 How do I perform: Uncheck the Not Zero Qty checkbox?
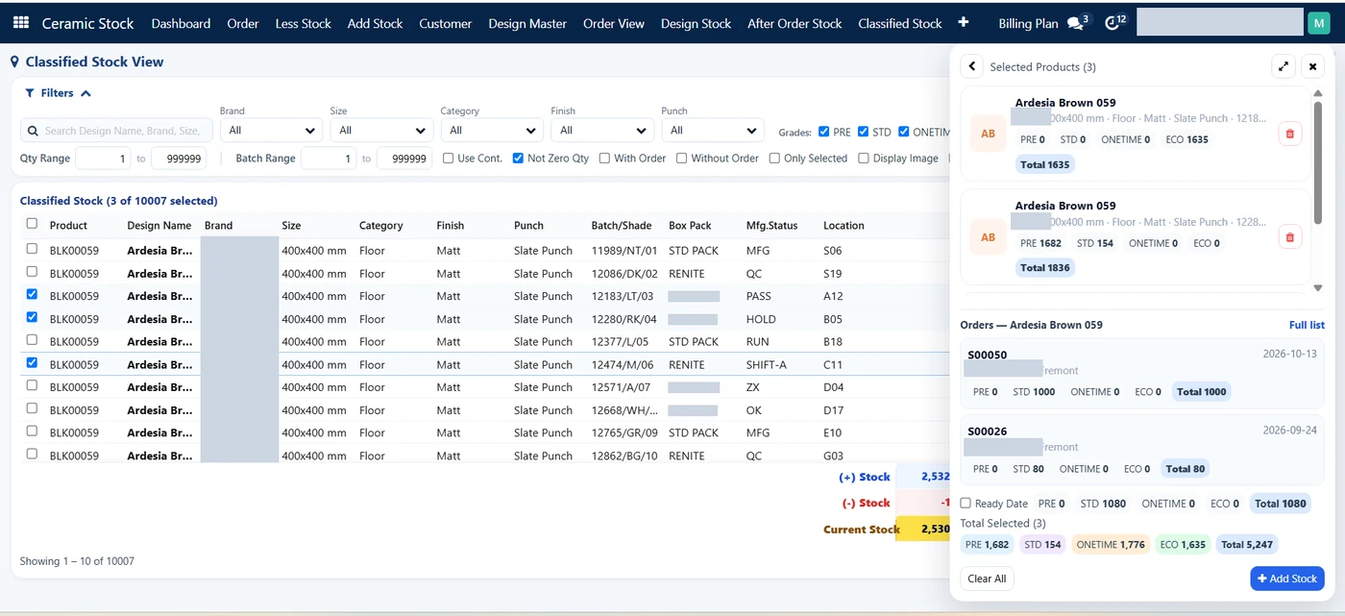coord(518,158)
